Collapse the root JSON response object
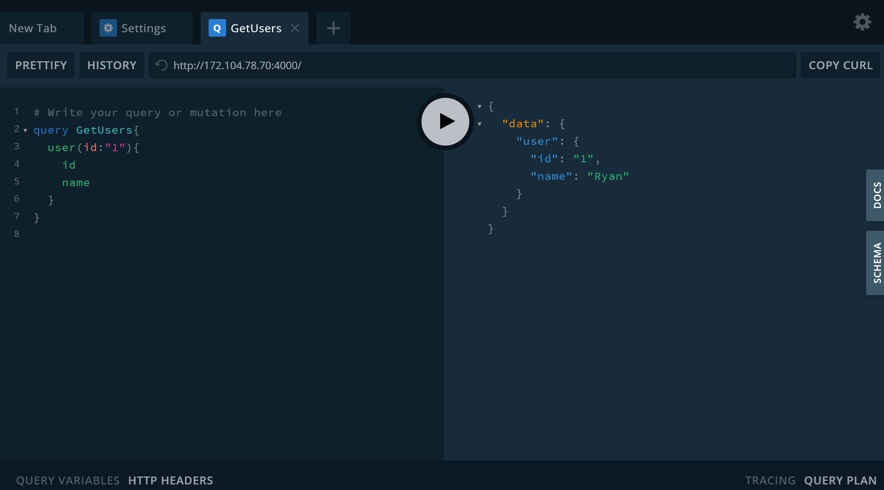884x490 pixels. coord(480,107)
